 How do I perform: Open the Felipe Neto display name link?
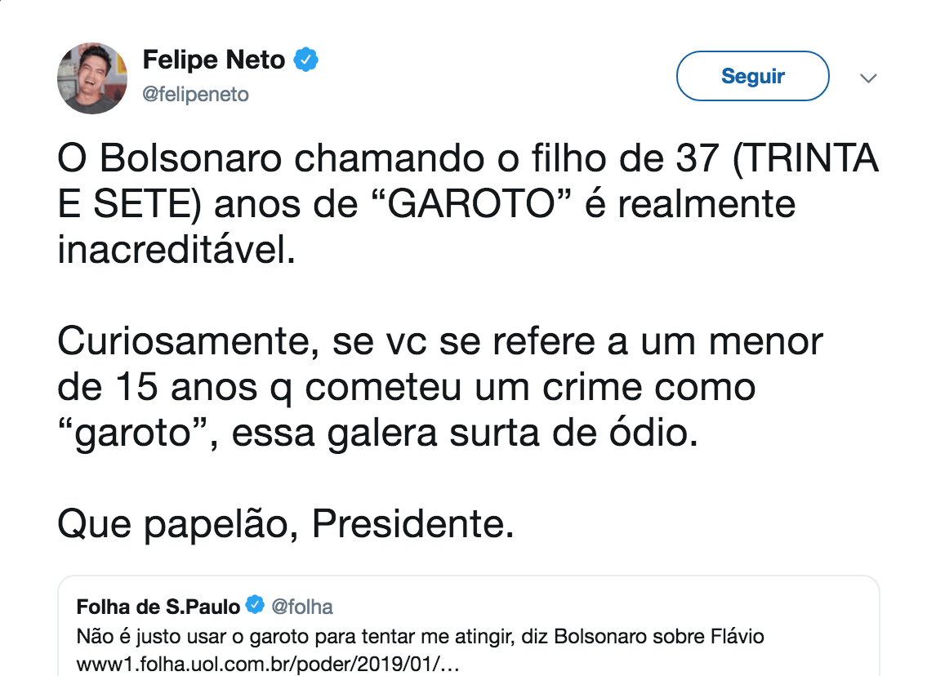pos(213,60)
